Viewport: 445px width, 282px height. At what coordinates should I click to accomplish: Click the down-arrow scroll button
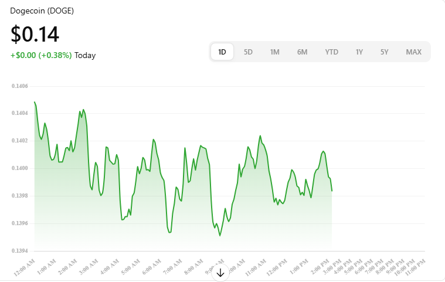(x=220, y=273)
